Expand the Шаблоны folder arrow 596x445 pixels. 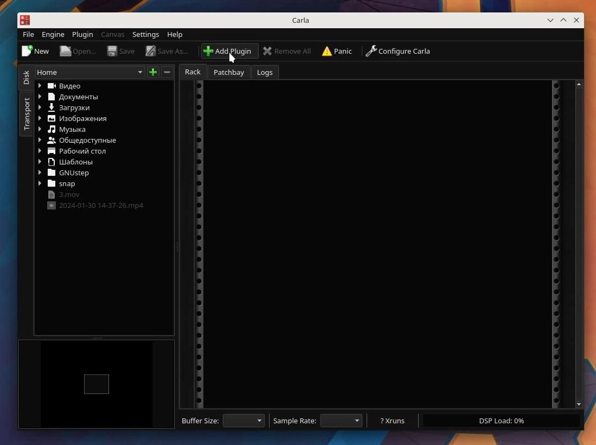click(x=40, y=162)
